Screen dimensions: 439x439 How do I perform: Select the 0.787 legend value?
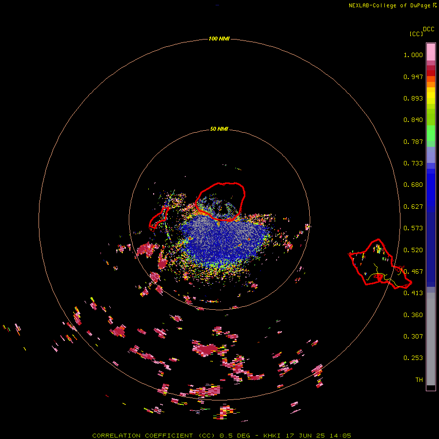coord(413,141)
